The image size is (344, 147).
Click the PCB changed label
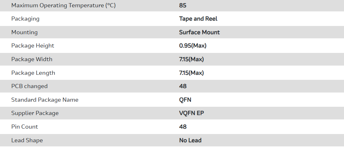(29, 86)
